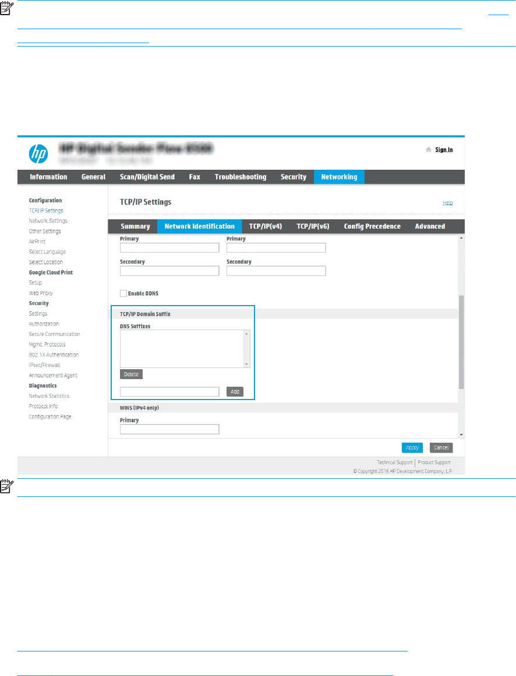Open Other Settings in sidebar
The height and width of the screenshot is (676, 516).
pyautogui.click(x=45, y=231)
